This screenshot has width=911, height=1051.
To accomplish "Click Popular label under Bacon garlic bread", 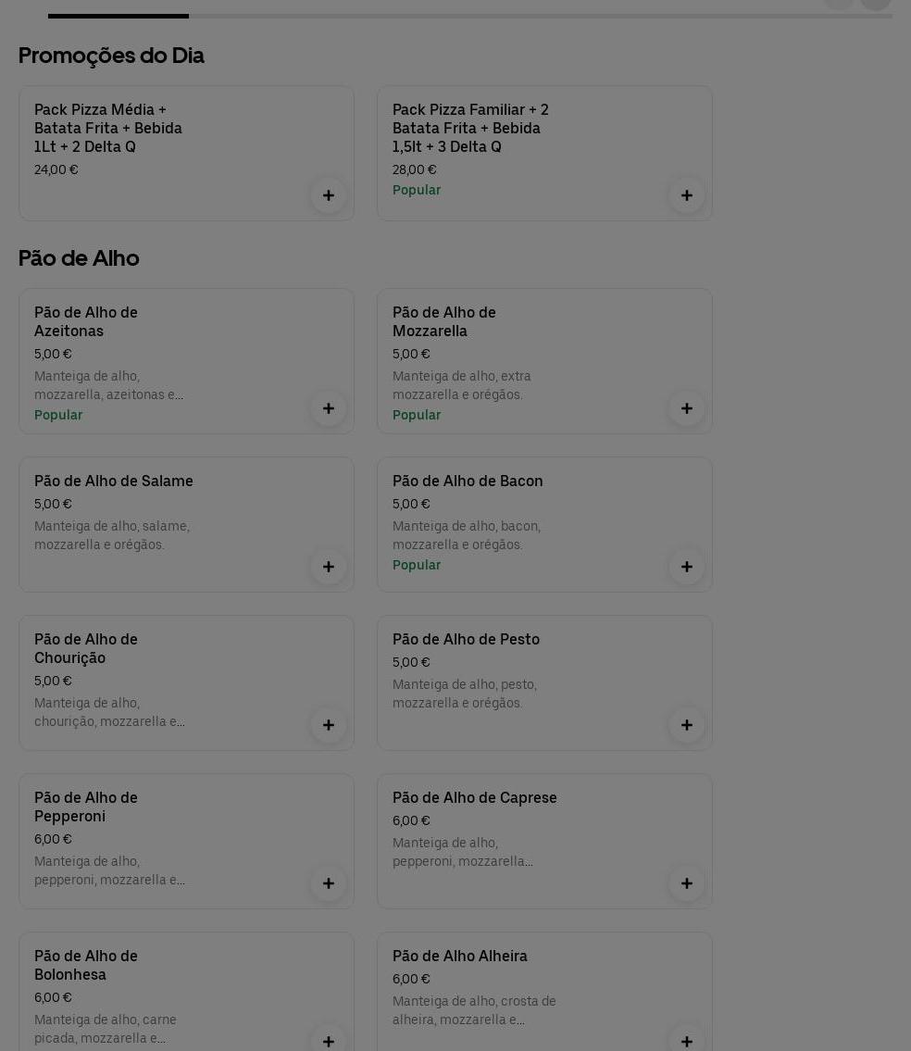I will pyautogui.click(x=417, y=565).
